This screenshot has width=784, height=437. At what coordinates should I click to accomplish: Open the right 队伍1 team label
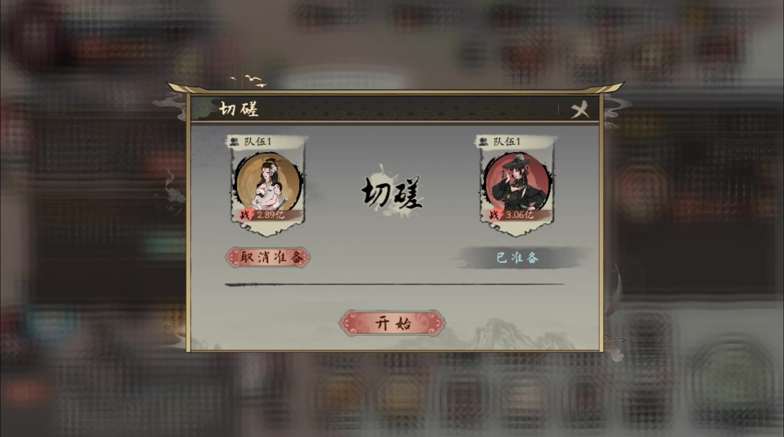point(507,142)
